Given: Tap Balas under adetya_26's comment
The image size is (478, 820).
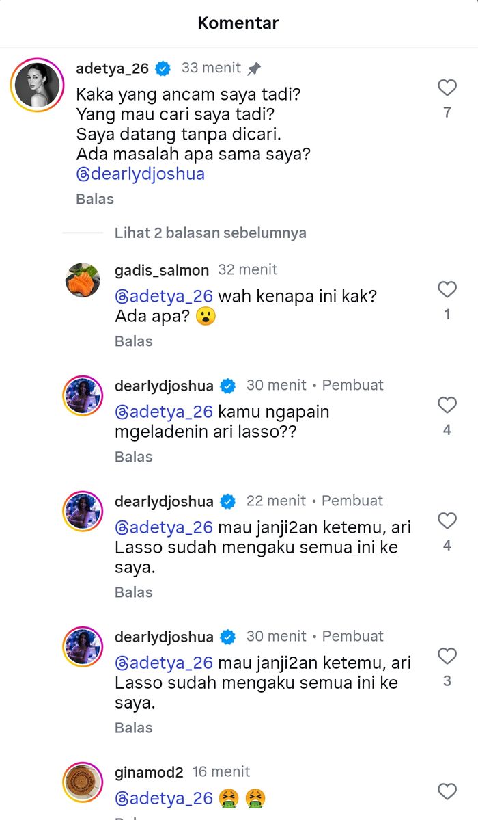Looking at the screenshot, I should (x=94, y=198).
